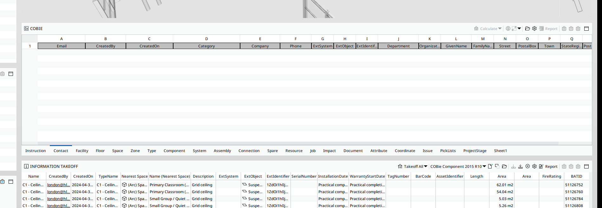
Task: Click the left side panel maximize icon near top
Action: click(x=11, y=74)
